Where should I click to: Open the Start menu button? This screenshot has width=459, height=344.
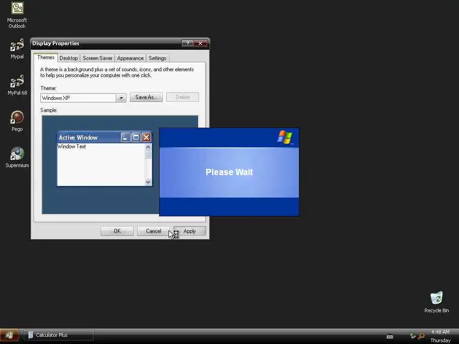pos(9,335)
